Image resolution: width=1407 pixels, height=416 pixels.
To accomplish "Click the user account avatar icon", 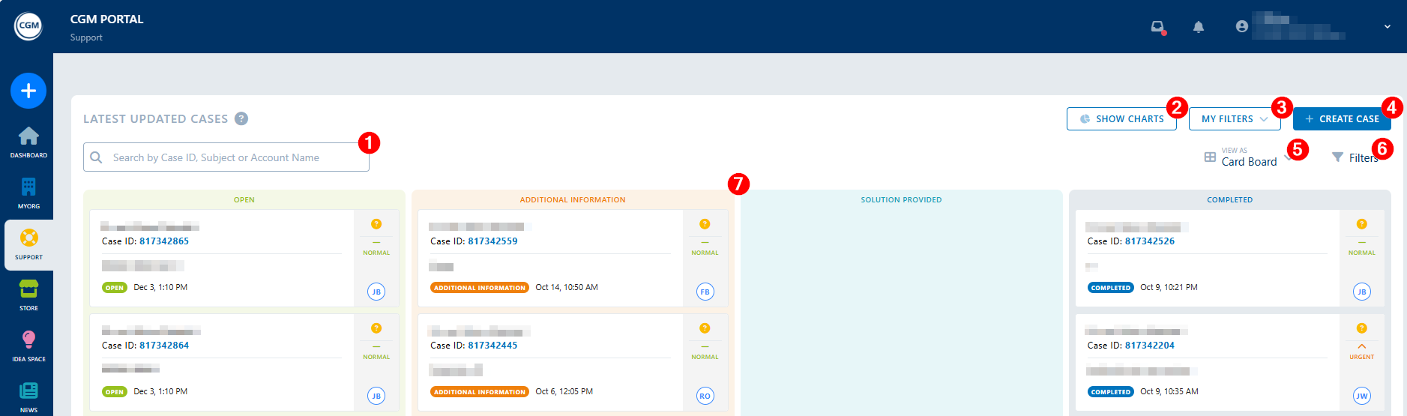I will pyautogui.click(x=1242, y=26).
